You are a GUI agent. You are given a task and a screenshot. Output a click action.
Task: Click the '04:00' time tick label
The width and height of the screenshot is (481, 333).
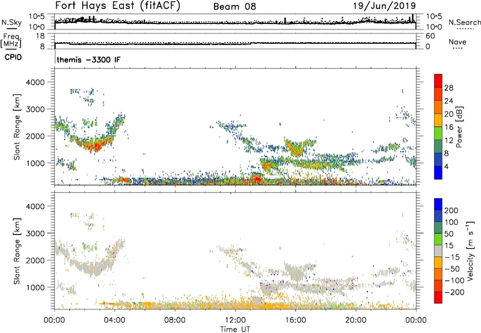click(x=115, y=320)
